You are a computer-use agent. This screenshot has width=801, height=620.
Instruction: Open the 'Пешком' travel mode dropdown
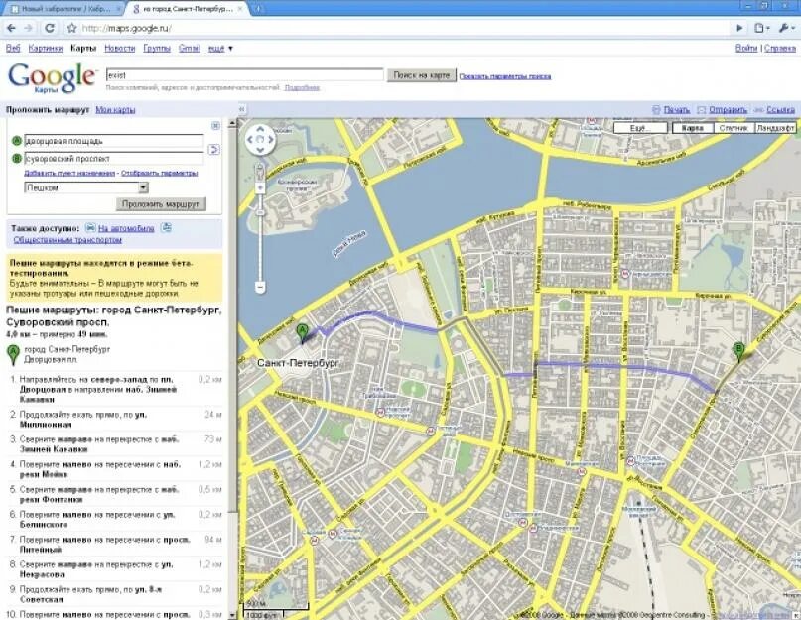[86, 187]
